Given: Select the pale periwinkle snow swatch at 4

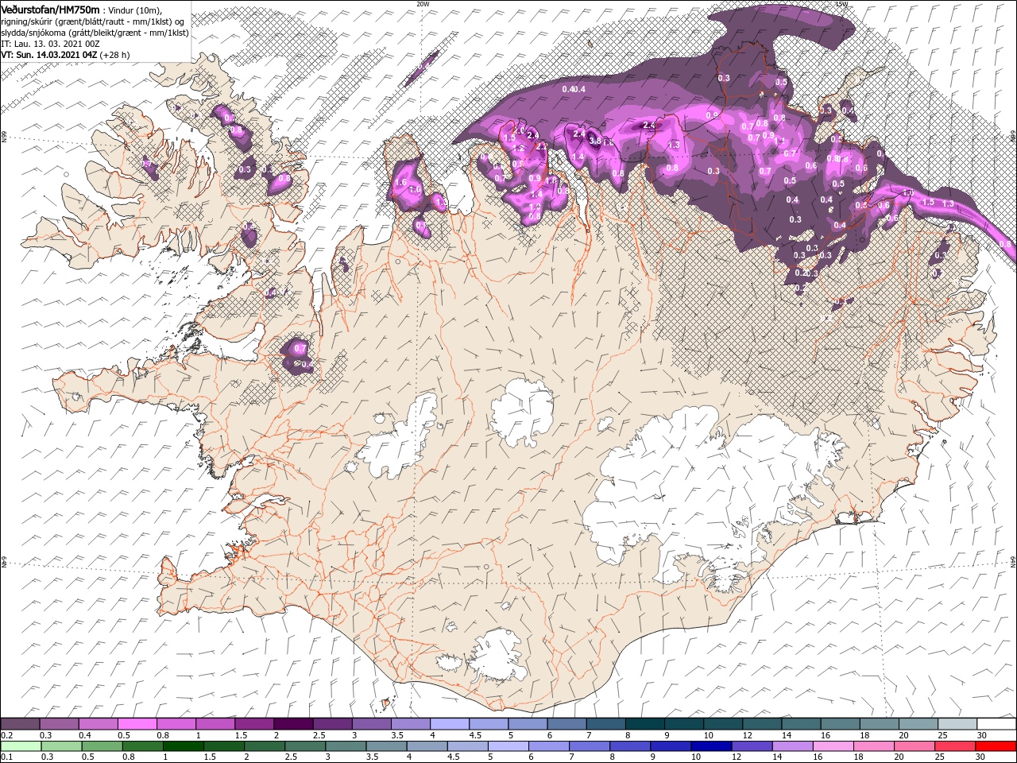Looking at the screenshot, I should 449,724.
